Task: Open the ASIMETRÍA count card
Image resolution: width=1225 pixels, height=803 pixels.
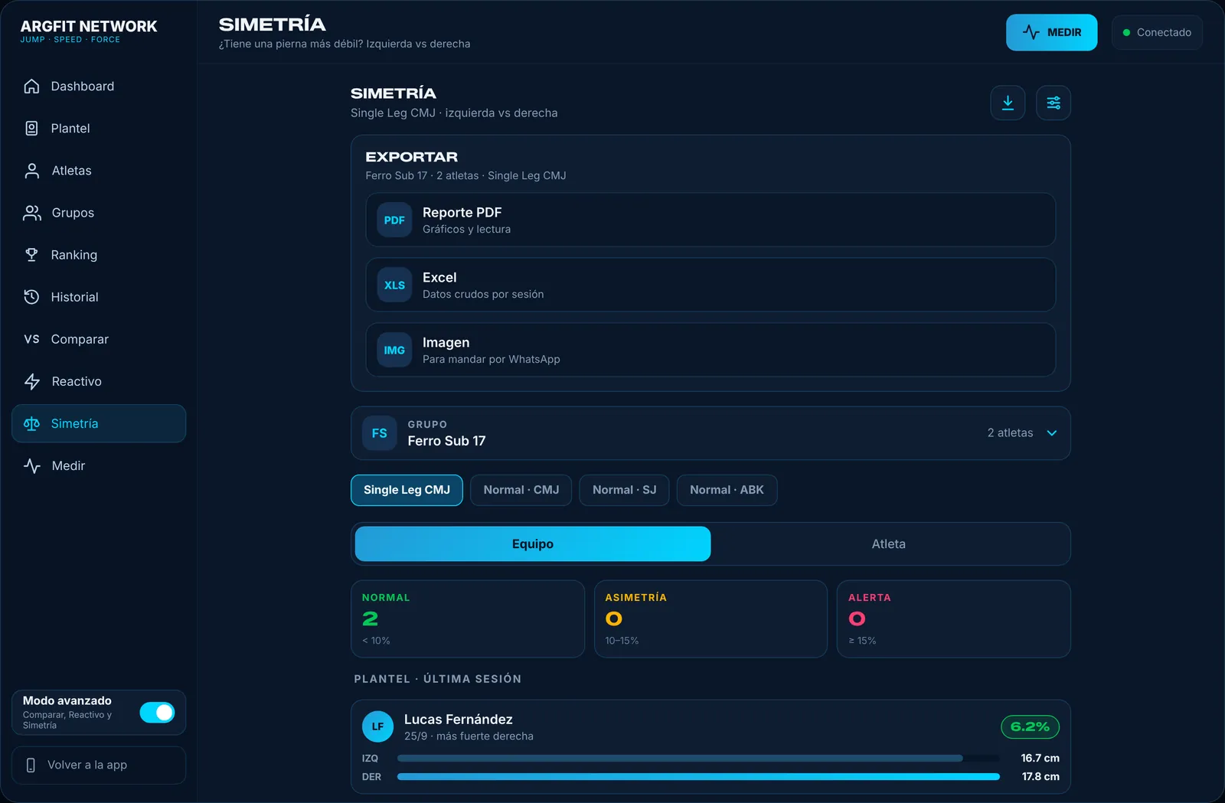Action: point(710,619)
